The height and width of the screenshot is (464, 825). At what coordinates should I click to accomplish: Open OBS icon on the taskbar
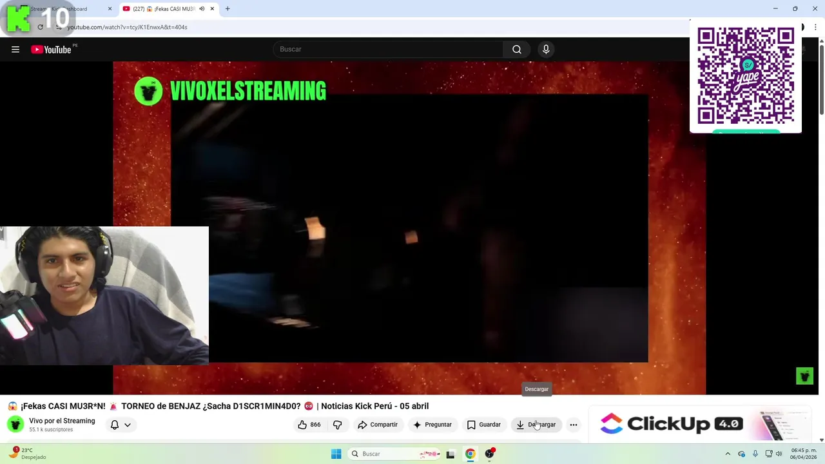490,454
